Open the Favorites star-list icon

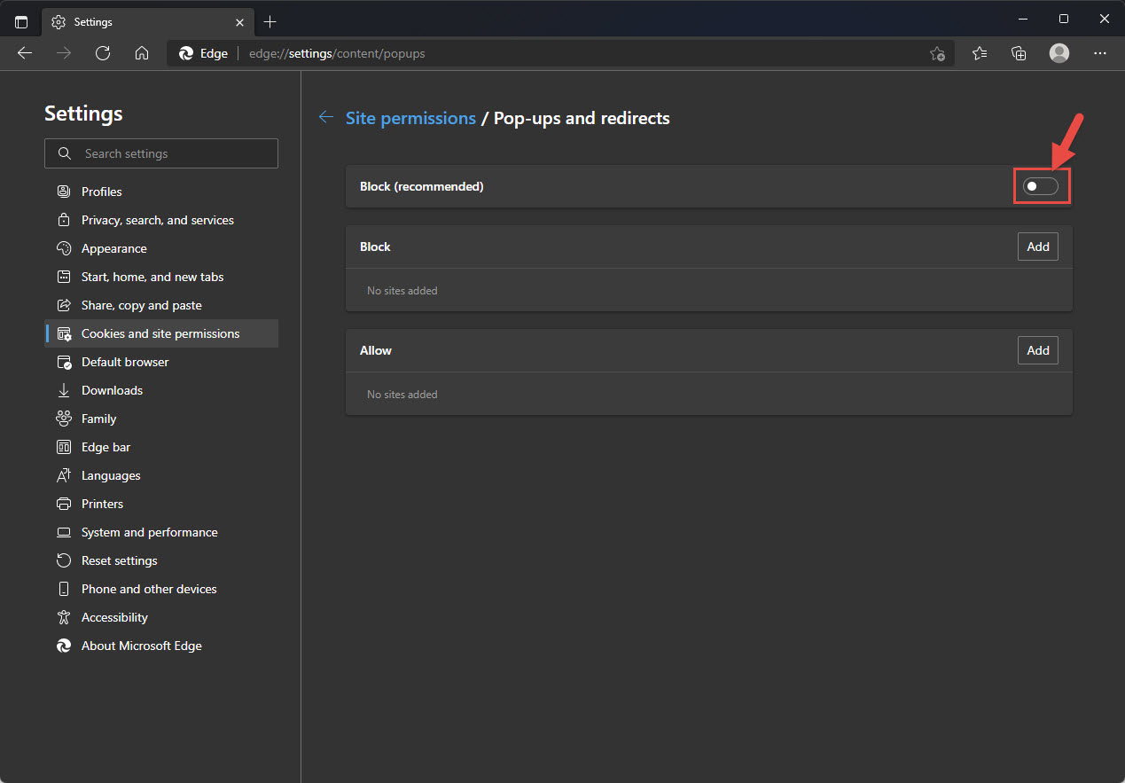(x=980, y=53)
